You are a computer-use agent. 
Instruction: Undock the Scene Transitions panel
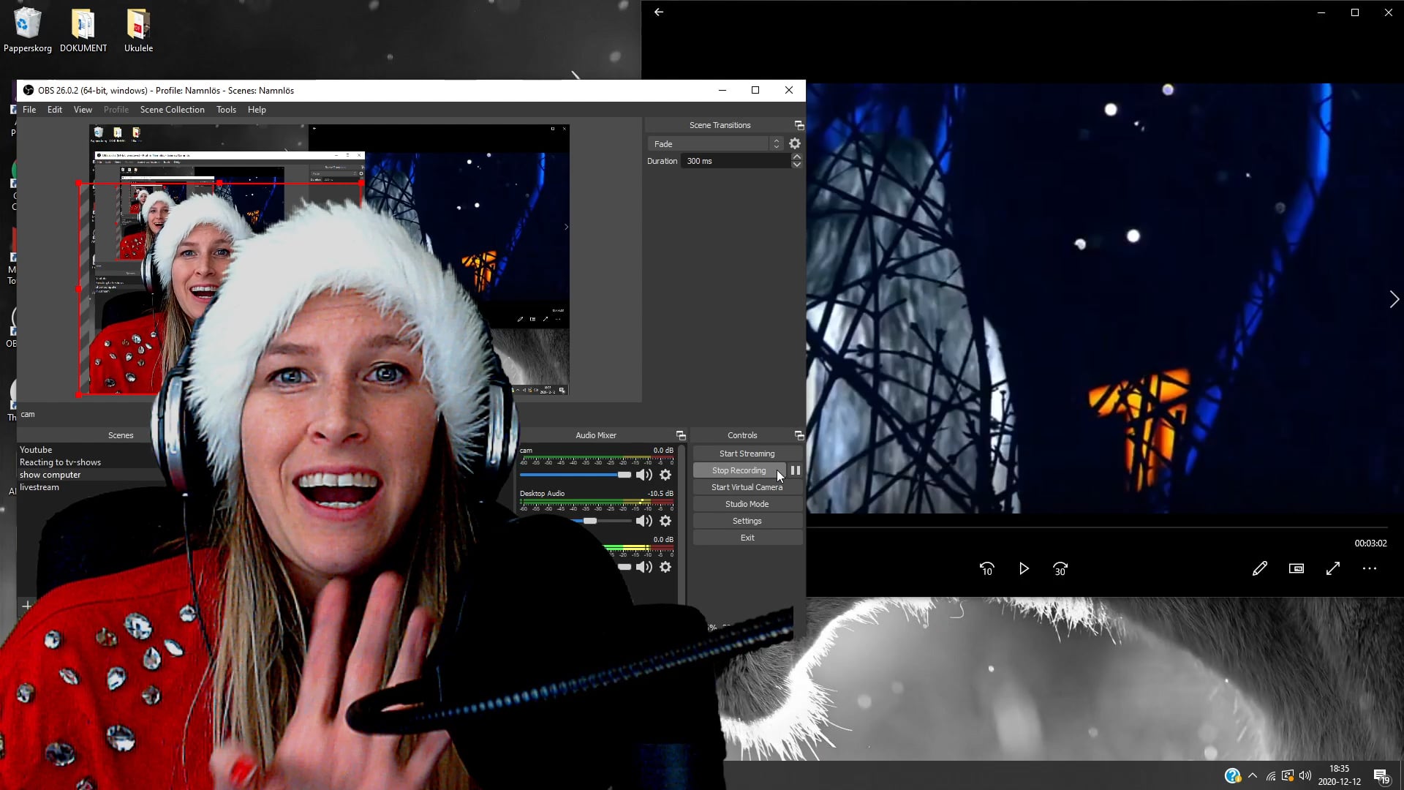(799, 125)
